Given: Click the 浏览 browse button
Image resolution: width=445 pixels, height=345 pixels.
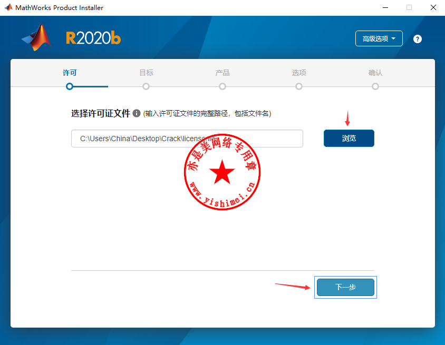Looking at the screenshot, I should (x=349, y=139).
